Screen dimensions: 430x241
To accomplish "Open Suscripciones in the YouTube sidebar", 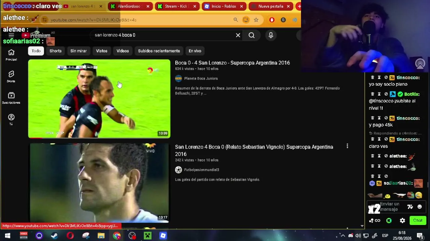I will 11,96.
